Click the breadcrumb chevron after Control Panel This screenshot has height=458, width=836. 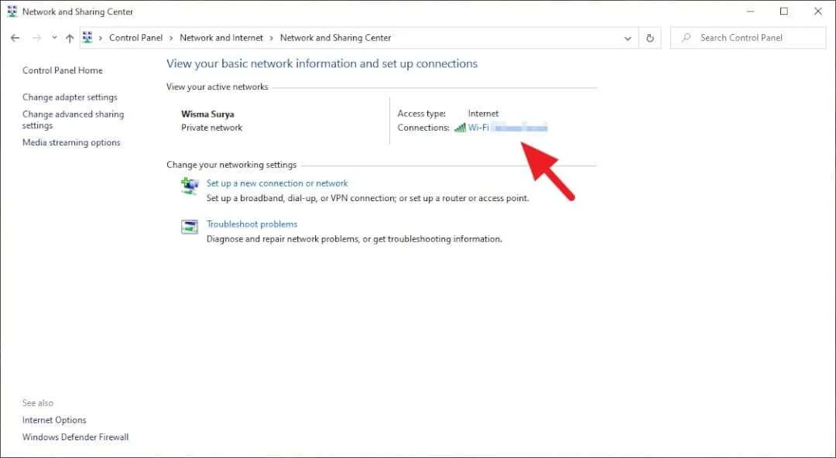tap(171, 38)
